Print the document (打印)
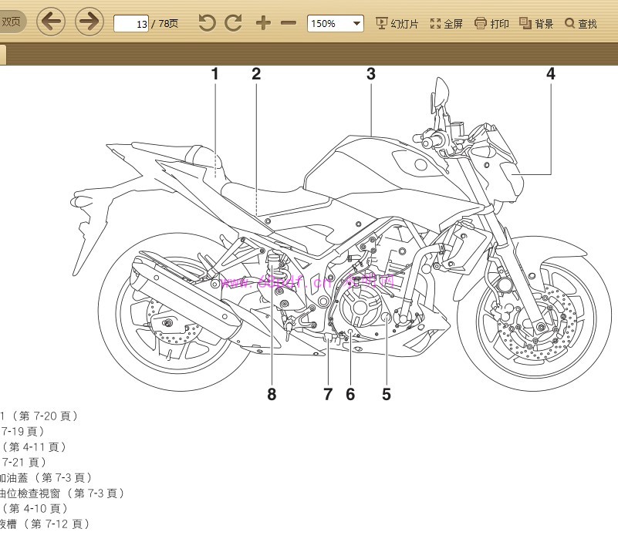 point(491,24)
